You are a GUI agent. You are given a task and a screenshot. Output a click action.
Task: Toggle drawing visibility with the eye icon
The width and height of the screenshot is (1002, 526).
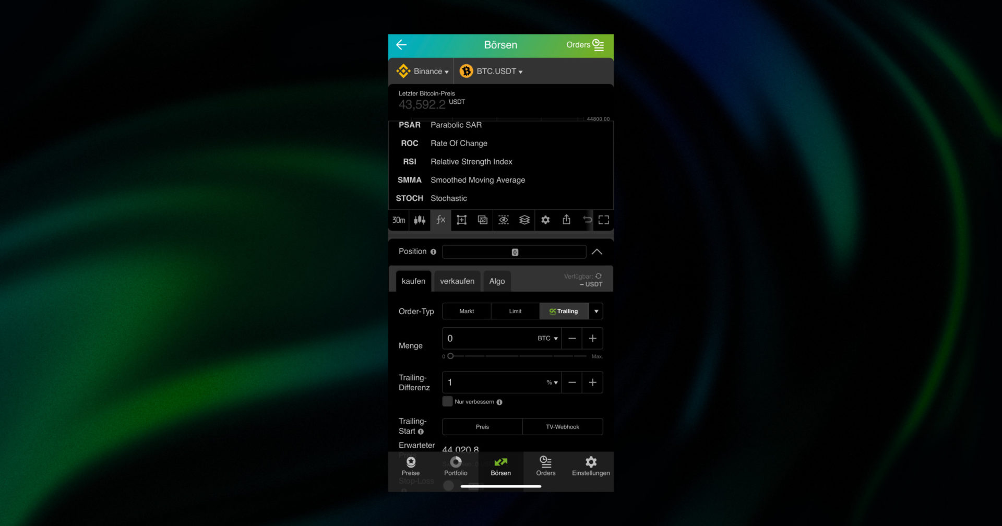pos(503,220)
